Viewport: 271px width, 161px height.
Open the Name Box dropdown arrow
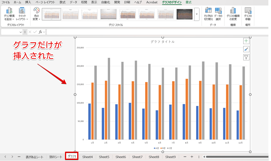tap(21, 32)
